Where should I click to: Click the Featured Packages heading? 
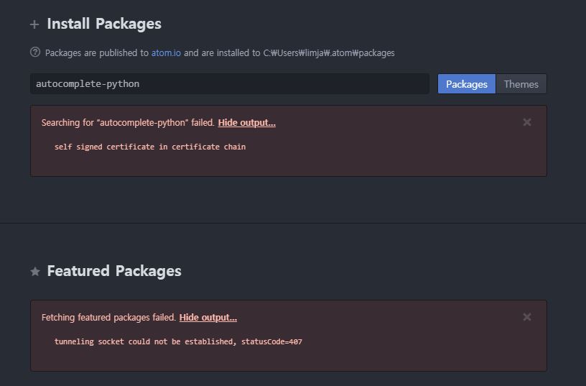click(x=114, y=271)
